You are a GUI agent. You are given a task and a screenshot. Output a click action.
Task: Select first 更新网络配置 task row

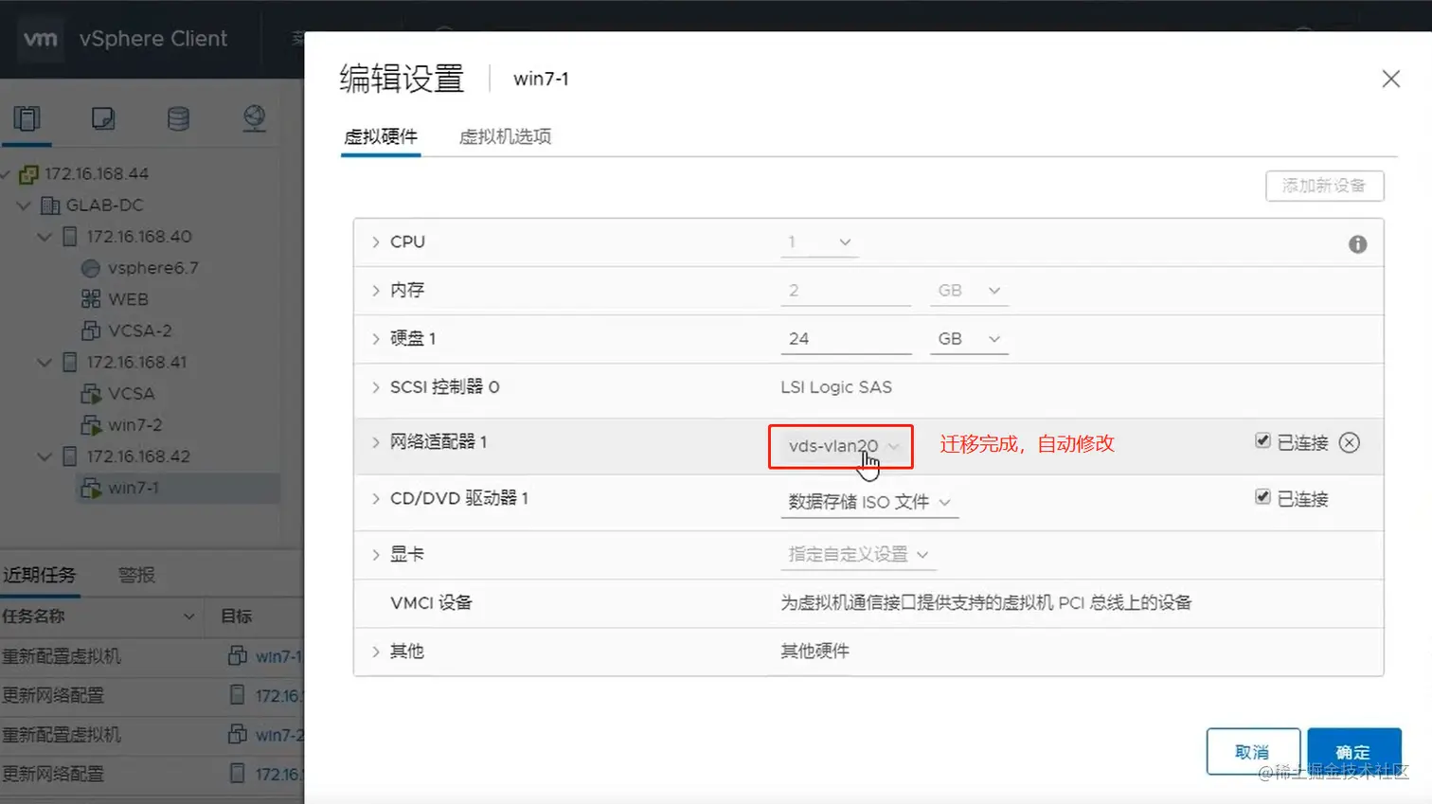coord(152,695)
